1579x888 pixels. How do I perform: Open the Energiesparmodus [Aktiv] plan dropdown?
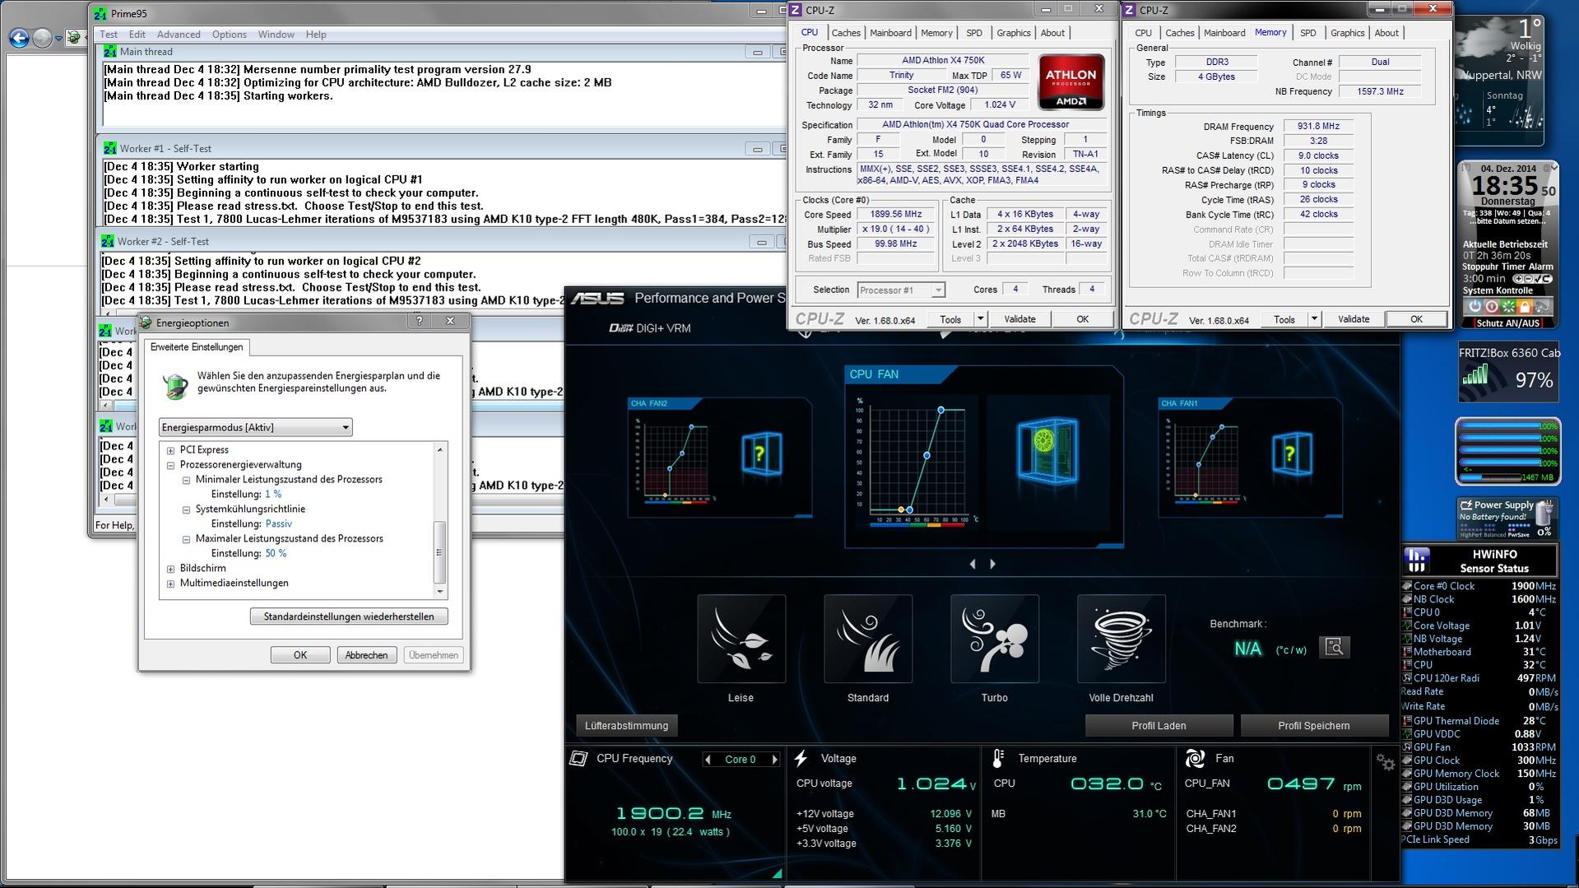click(x=255, y=427)
